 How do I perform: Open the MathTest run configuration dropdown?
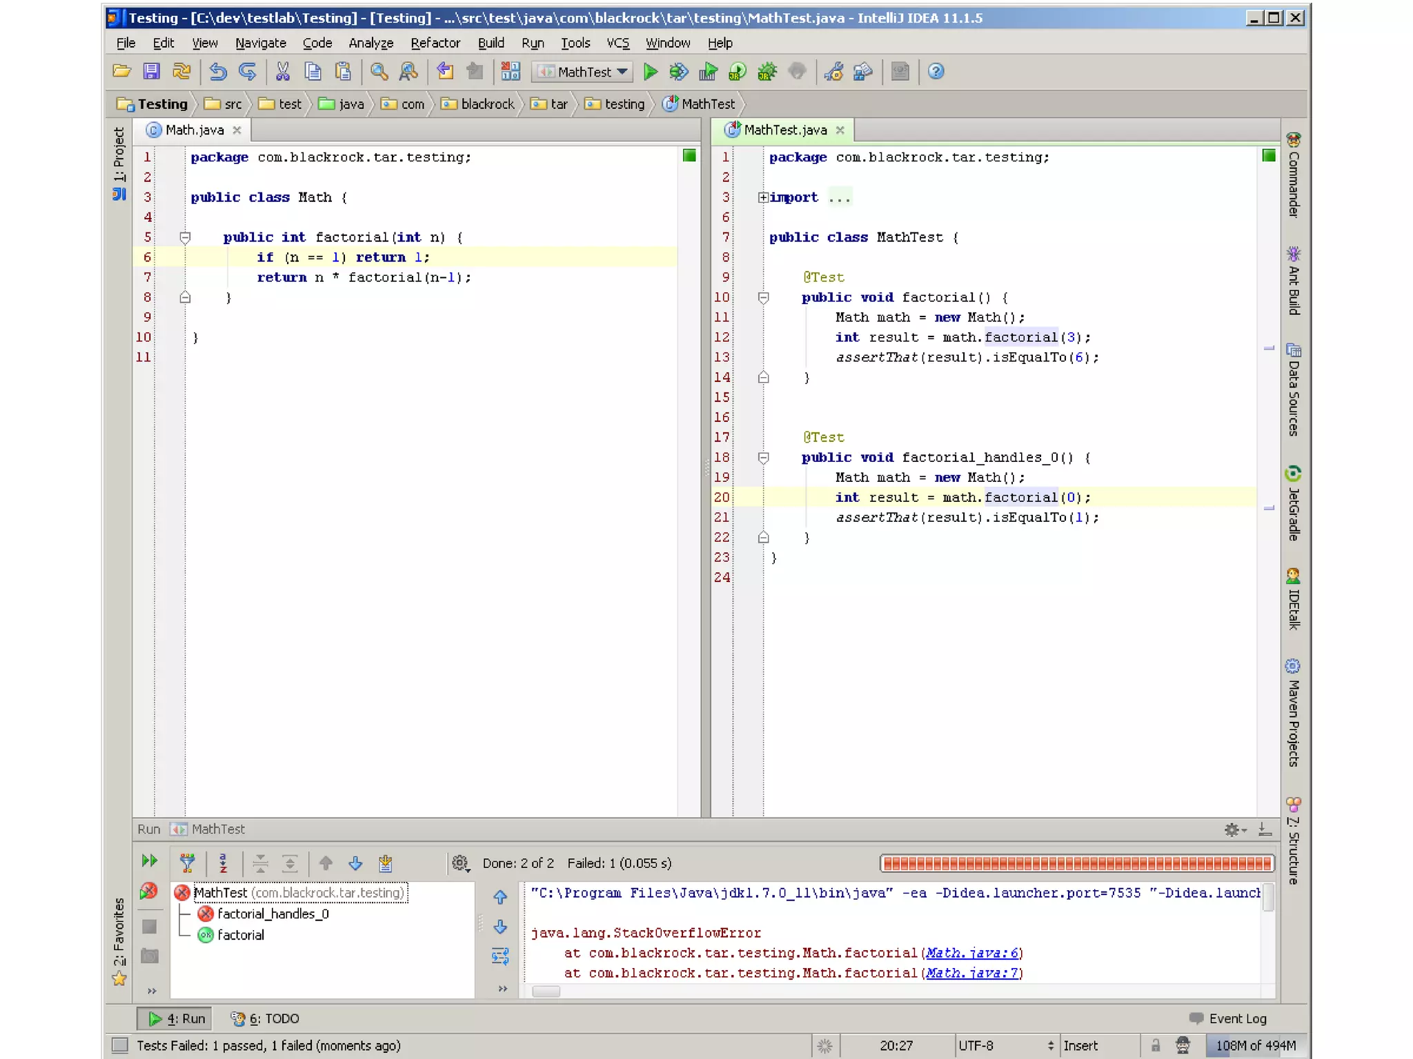[x=584, y=72]
